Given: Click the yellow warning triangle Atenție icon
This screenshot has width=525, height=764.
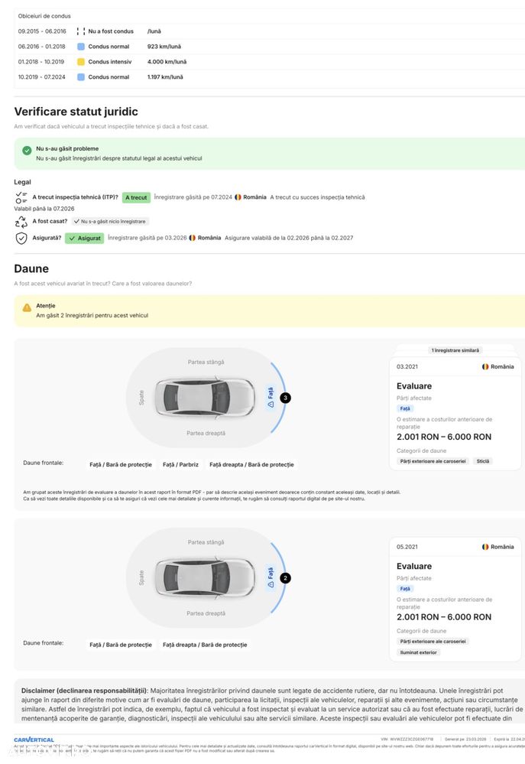Looking at the screenshot, I should click(27, 308).
